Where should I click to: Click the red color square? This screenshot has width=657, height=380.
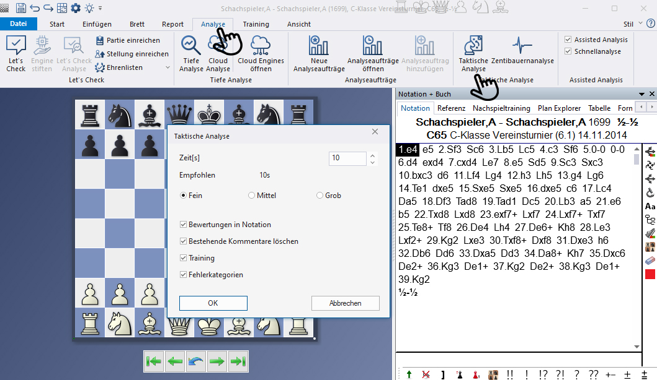[650, 274]
